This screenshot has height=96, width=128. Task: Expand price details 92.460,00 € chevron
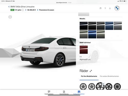26,10
